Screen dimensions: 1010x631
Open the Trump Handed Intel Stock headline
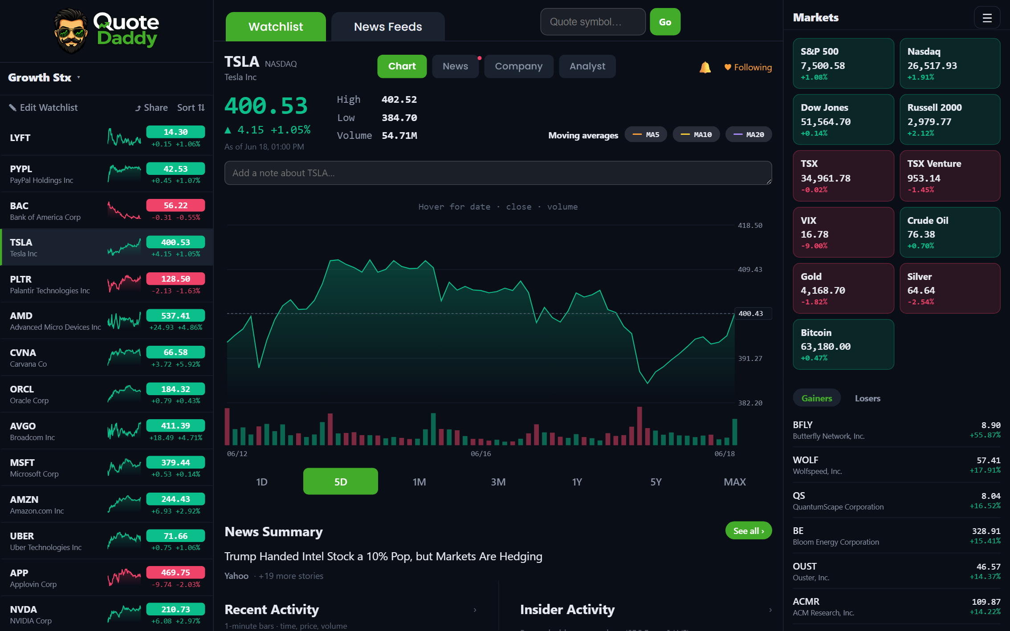click(383, 557)
